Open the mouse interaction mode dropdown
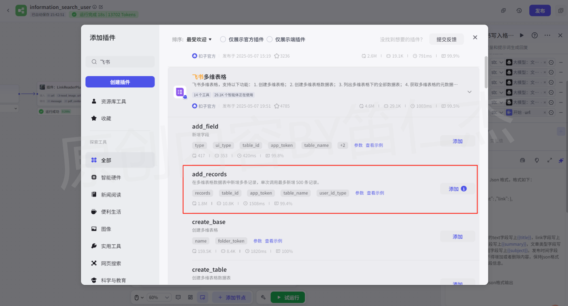The height and width of the screenshot is (306, 568). coord(139,297)
